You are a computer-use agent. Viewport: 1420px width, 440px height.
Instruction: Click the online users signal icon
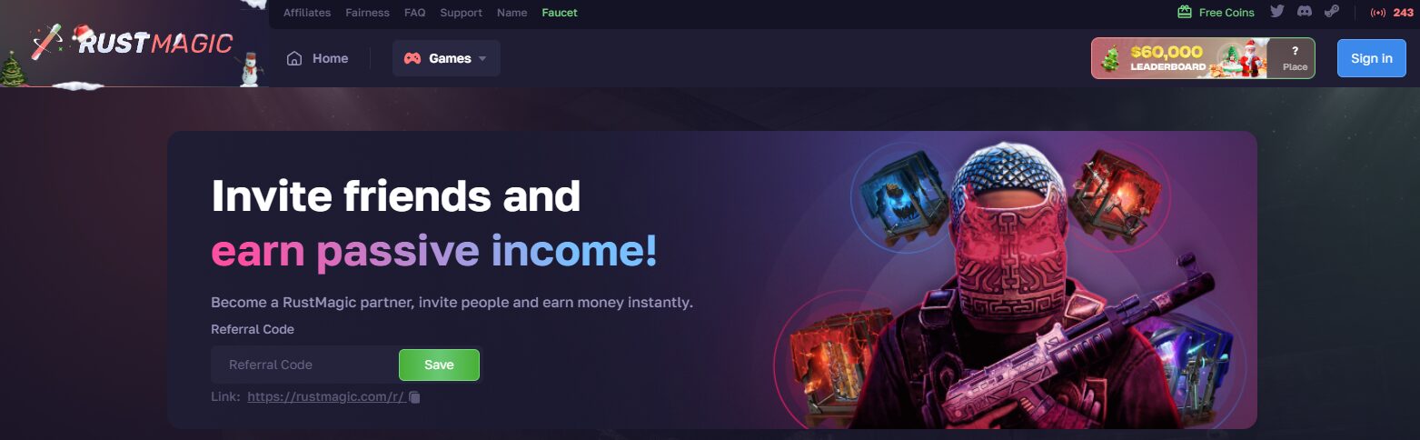point(1378,13)
